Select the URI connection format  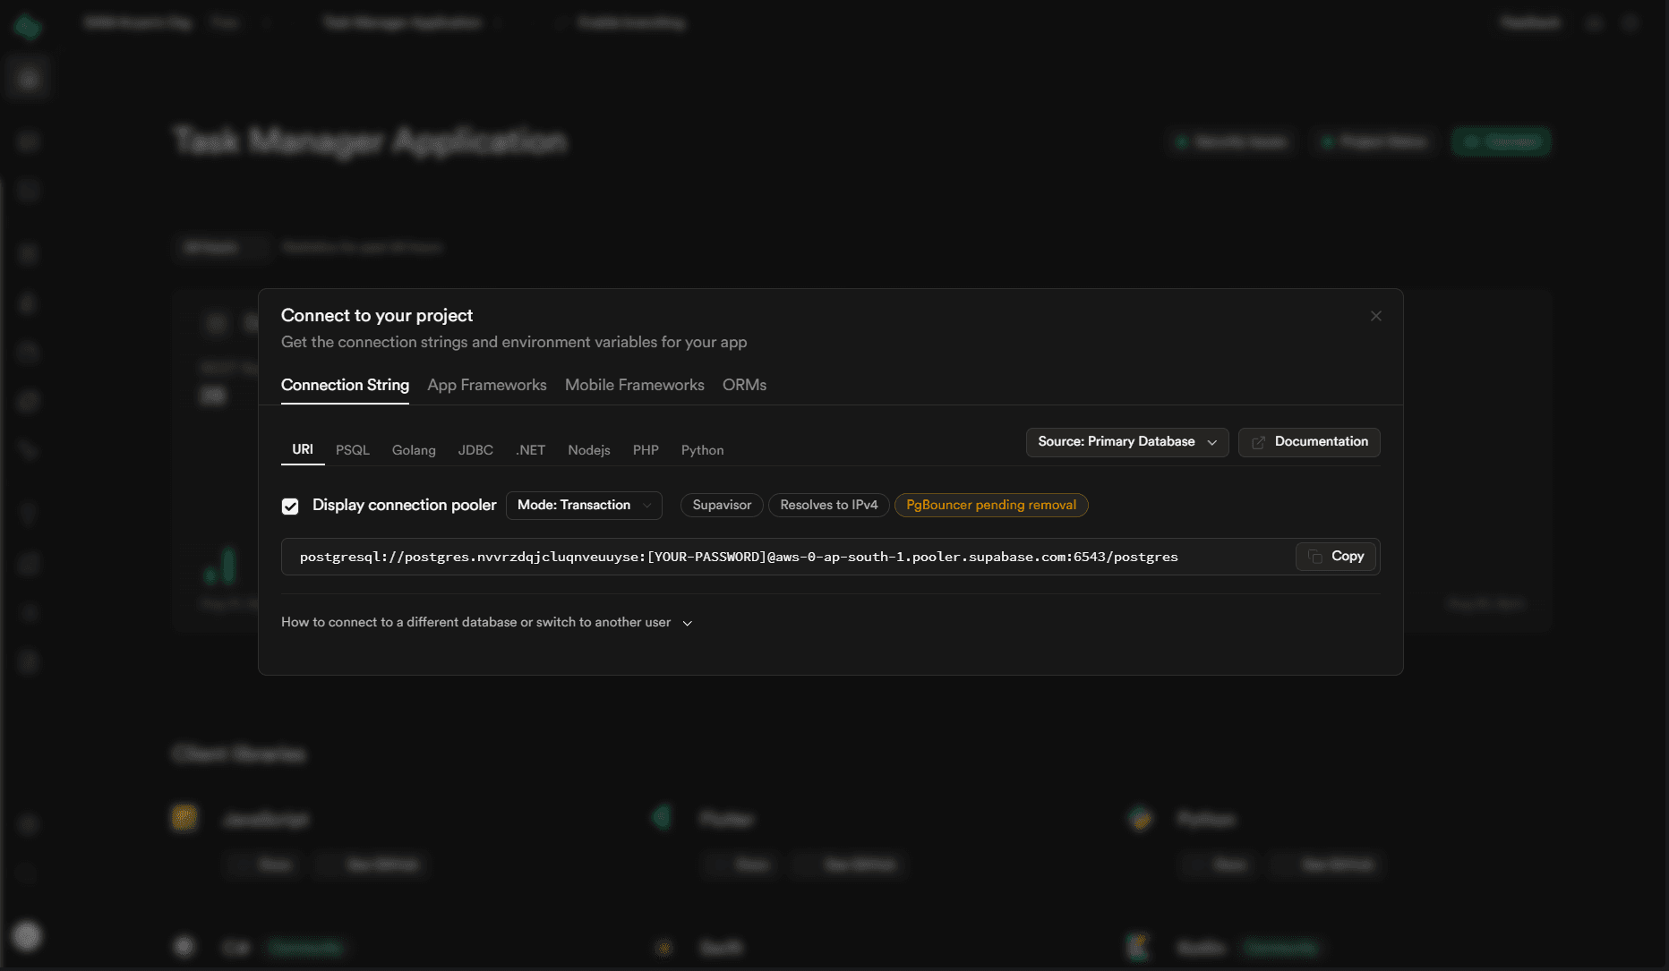[x=303, y=449]
